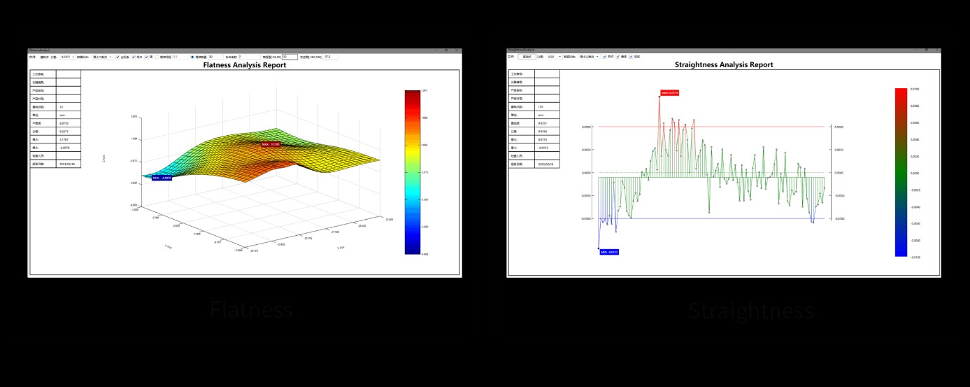Image resolution: width=970 pixels, height=387 pixels.
Task: Click the -4.6978 minimum cell in Flatness table
Action: [69, 148]
